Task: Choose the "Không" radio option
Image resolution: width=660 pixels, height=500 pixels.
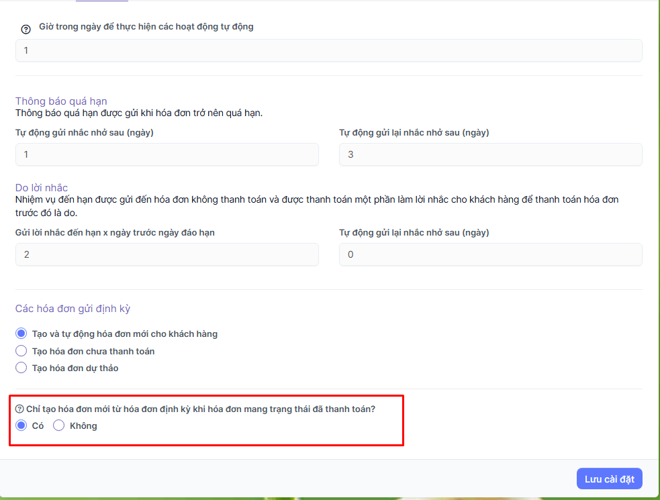Action: [x=59, y=426]
